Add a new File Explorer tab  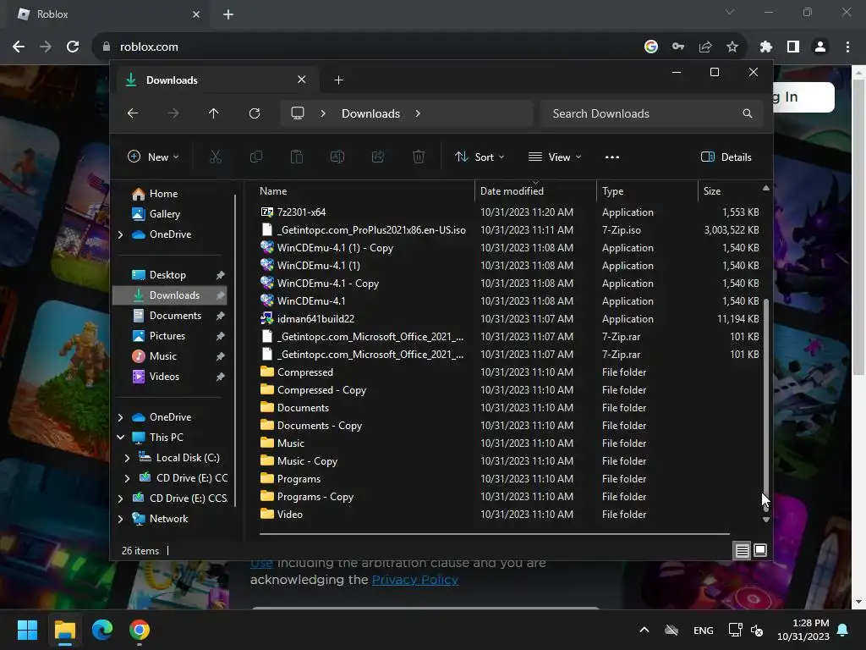(x=338, y=80)
